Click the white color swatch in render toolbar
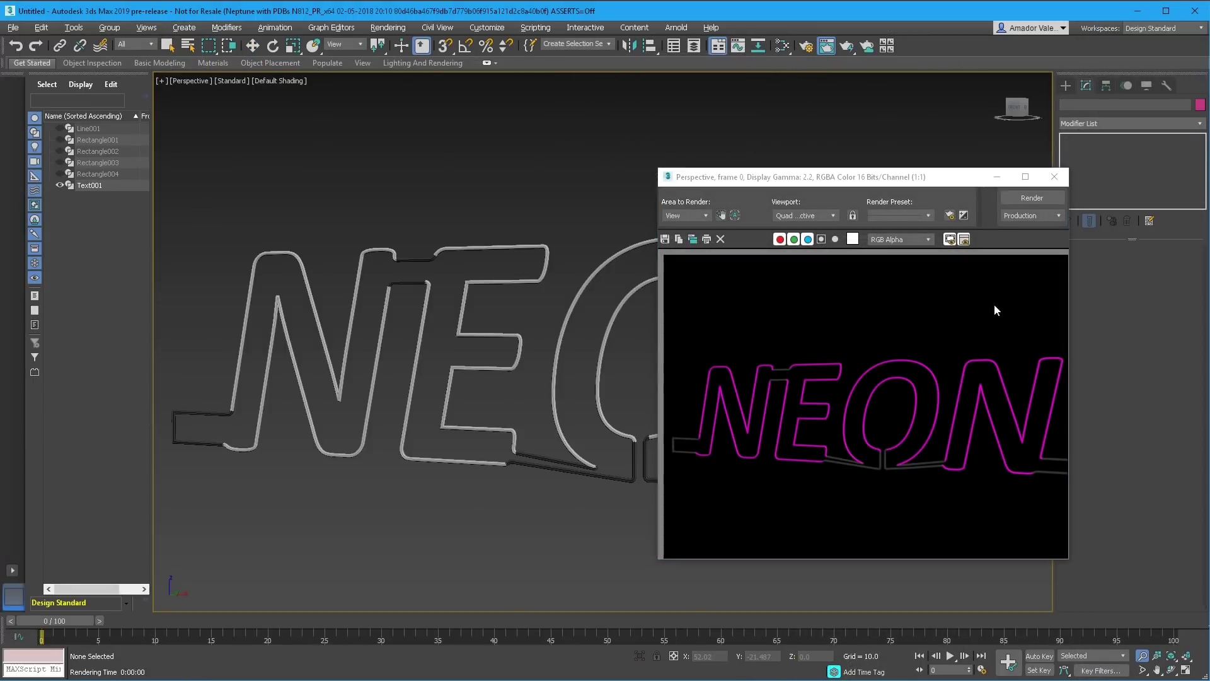 853,239
